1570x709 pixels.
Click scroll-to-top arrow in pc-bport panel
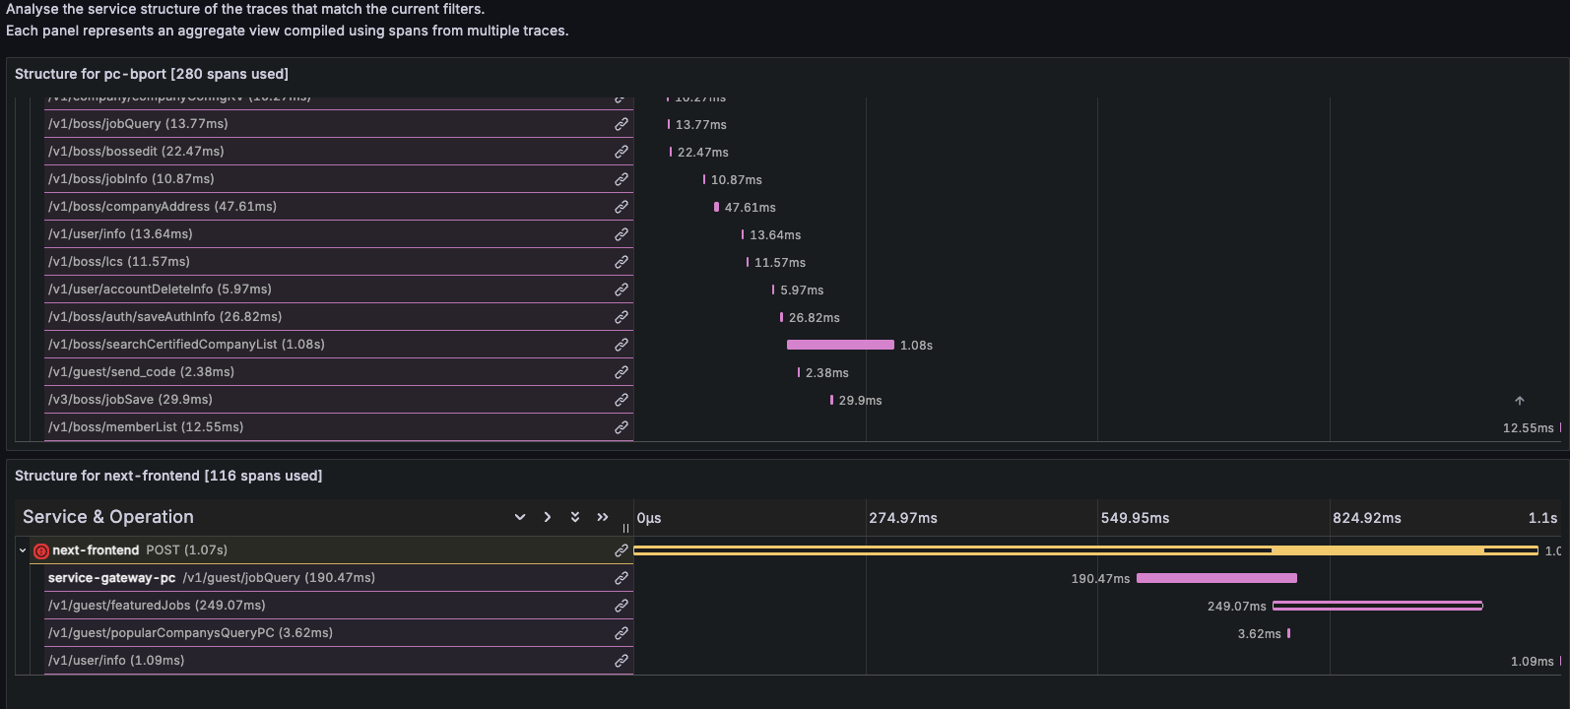(x=1519, y=401)
